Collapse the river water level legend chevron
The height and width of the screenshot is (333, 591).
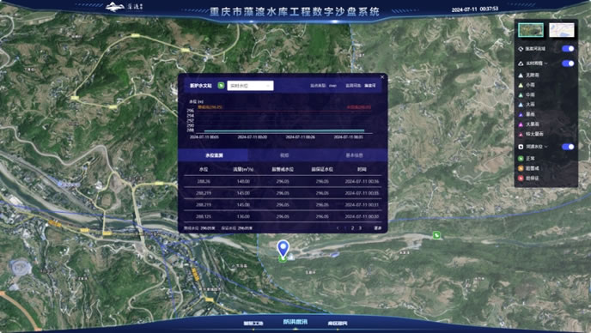tap(545, 147)
